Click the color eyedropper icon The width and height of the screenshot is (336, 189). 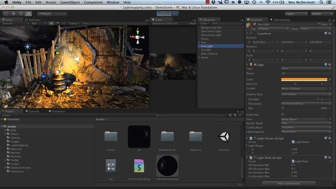tap(330, 79)
